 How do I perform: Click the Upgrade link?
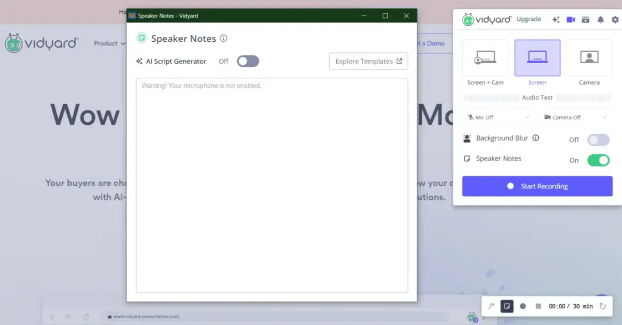pos(529,19)
